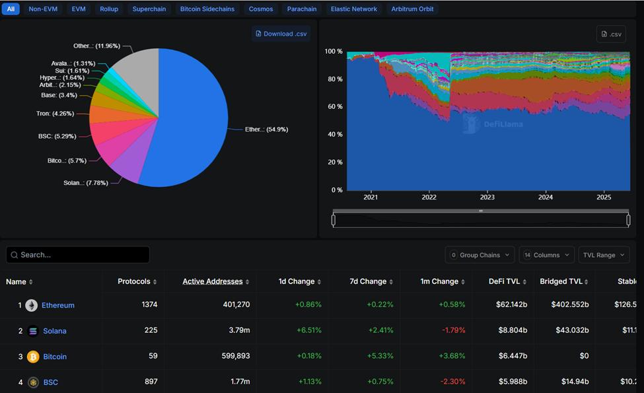This screenshot has height=393, width=644.
Task: Click the Search input field
Action: 79,254
